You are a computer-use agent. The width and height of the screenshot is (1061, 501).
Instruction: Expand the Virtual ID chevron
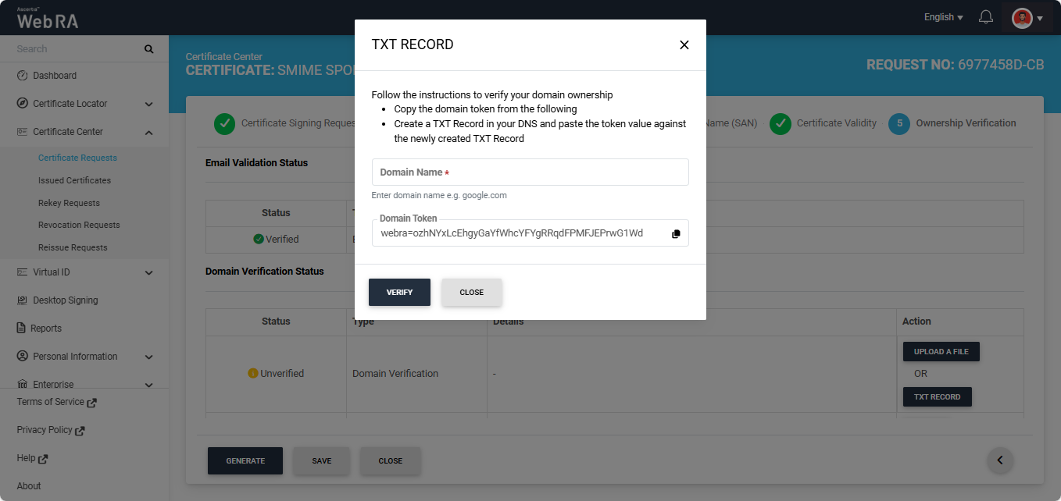pos(149,272)
